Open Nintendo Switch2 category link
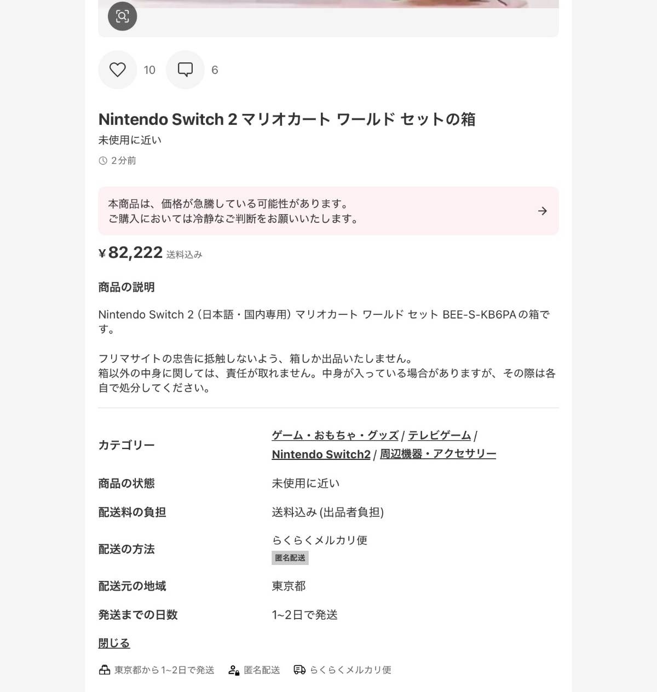This screenshot has width=657, height=692. [x=321, y=454]
